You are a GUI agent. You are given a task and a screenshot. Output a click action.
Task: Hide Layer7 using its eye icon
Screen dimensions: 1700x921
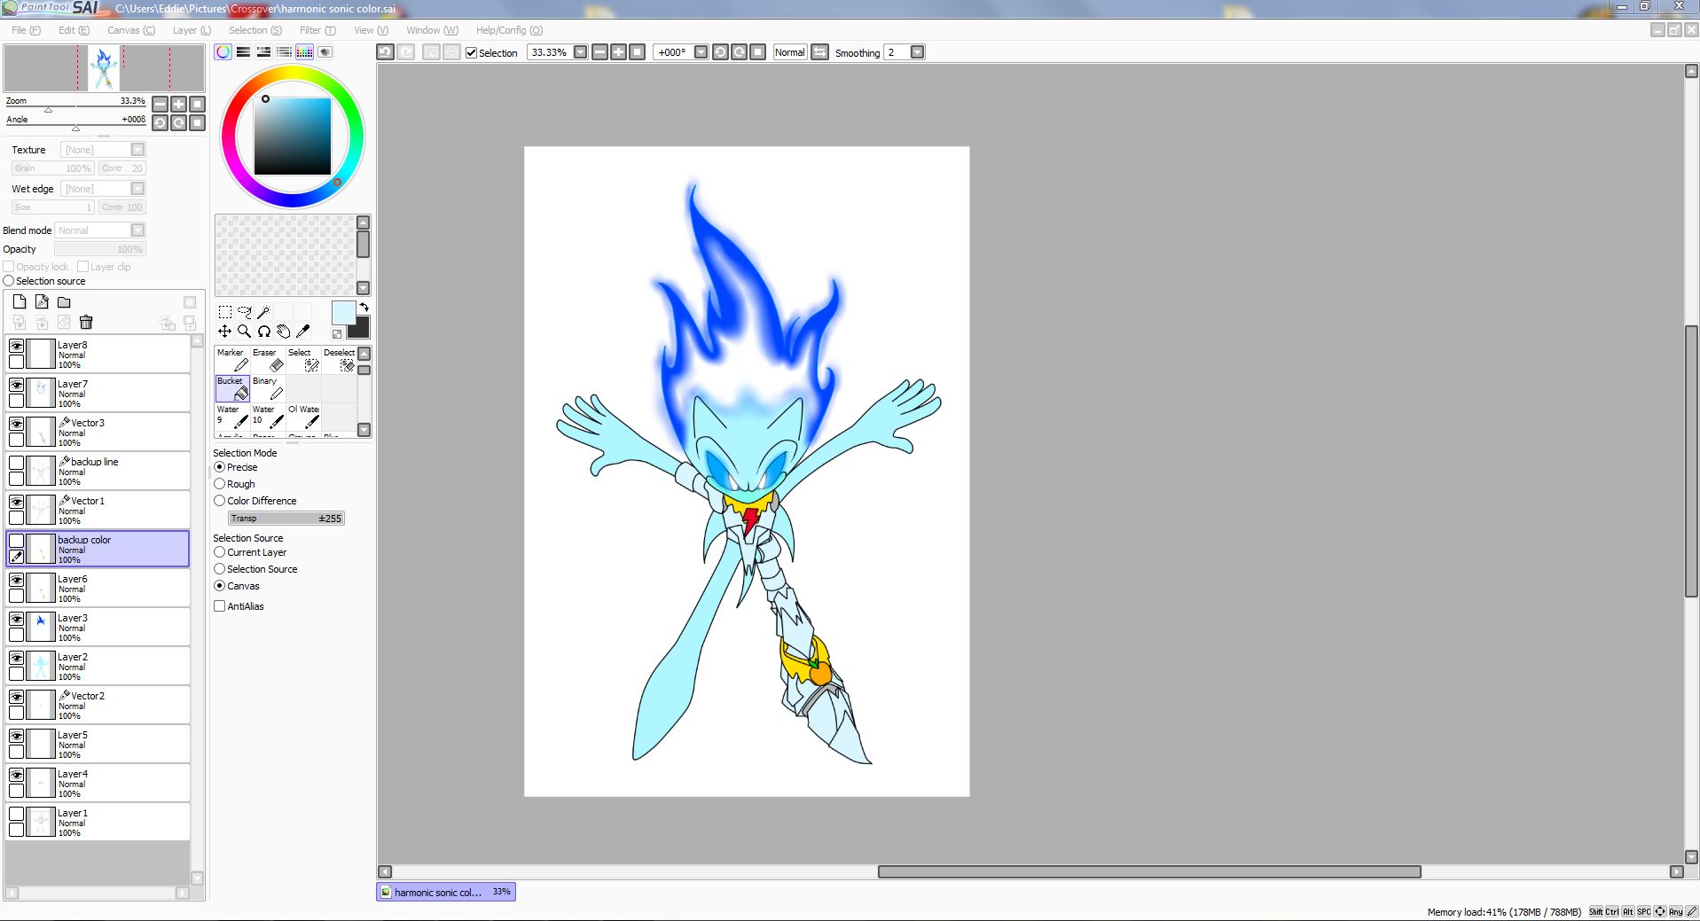pyautogui.click(x=17, y=385)
